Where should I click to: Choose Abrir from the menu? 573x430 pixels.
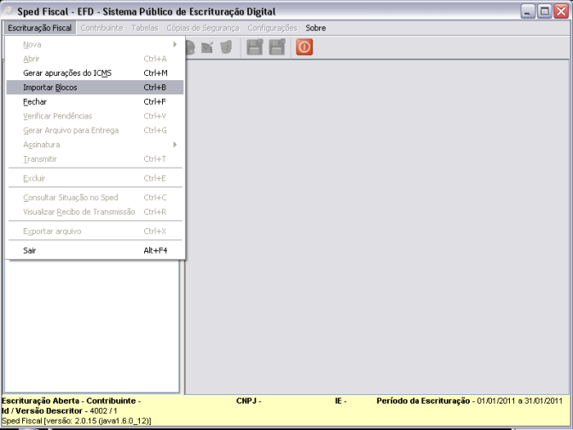coord(95,59)
